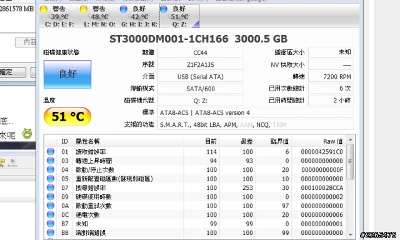The height and width of the screenshot is (240, 400).
Task: Select the C: D: E: F: drive tab
Action: coord(59,16)
